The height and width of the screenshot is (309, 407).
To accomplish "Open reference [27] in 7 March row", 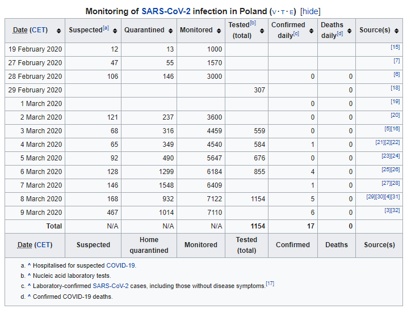I will coord(386,183).
